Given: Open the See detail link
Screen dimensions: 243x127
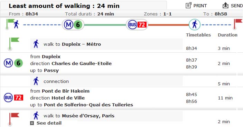Looking at the screenshot, I should (49, 123).
